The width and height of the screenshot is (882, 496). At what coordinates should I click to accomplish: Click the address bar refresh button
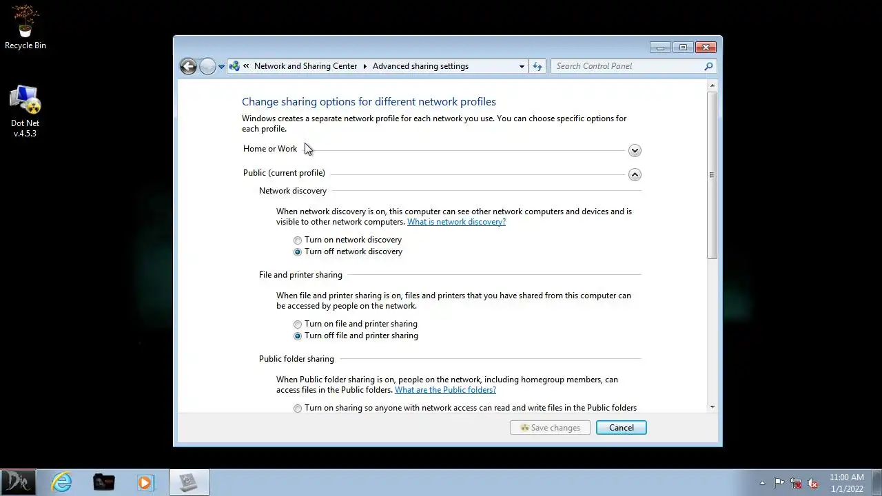pyautogui.click(x=537, y=66)
